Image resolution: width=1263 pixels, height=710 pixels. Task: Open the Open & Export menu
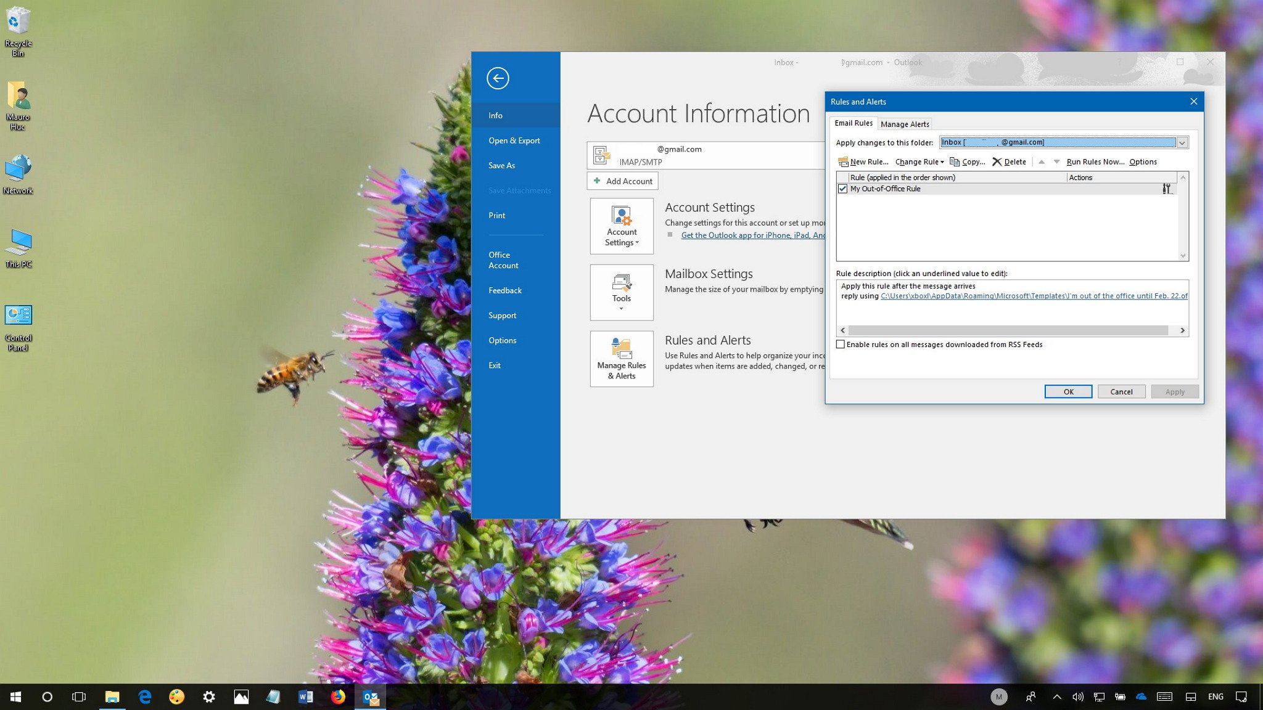tap(516, 141)
